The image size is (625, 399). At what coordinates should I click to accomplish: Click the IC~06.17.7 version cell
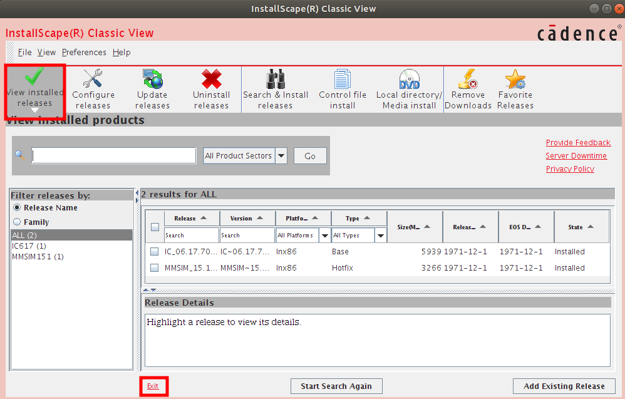[245, 252]
